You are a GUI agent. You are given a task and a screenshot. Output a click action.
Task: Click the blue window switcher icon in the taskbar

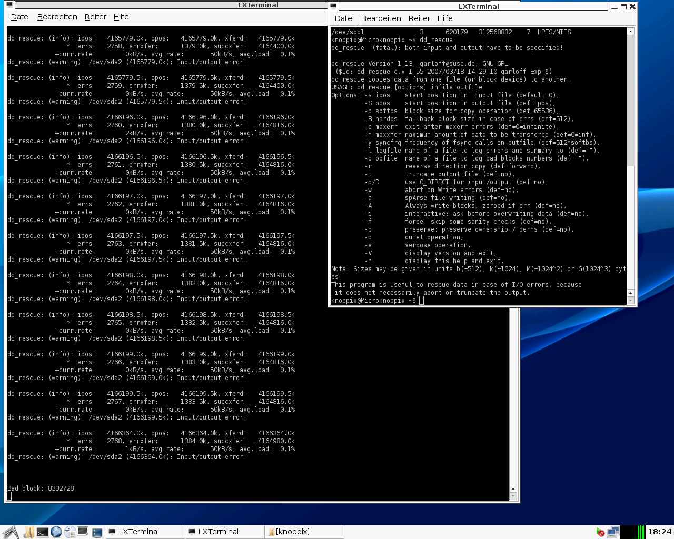point(97,533)
